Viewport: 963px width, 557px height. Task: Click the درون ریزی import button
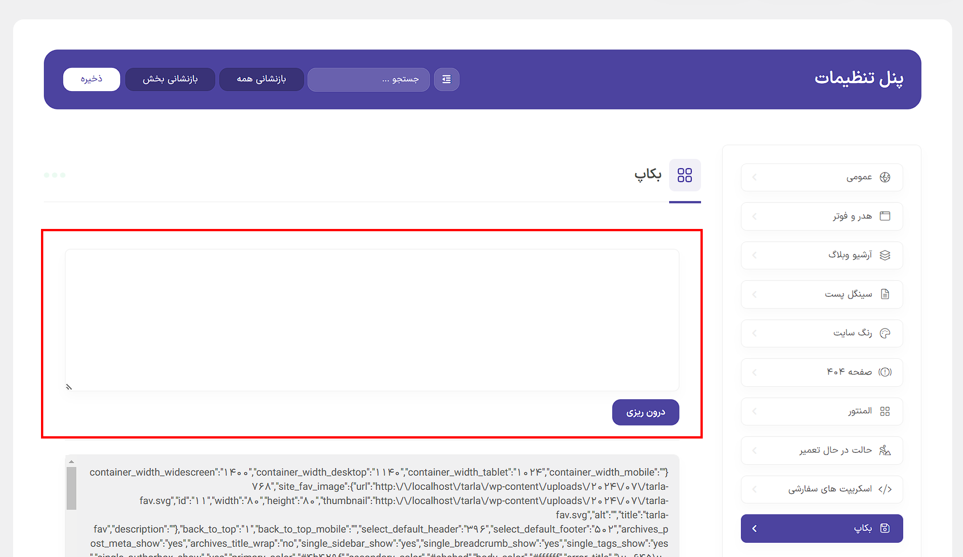(x=645, y=412)
